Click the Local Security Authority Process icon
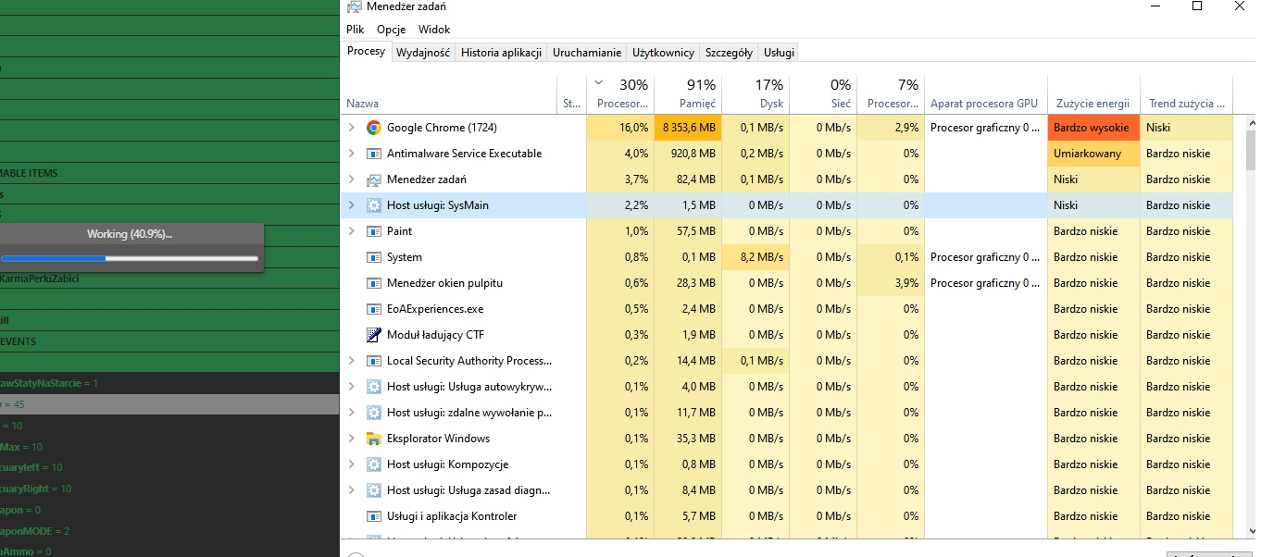 click(374, 361)
